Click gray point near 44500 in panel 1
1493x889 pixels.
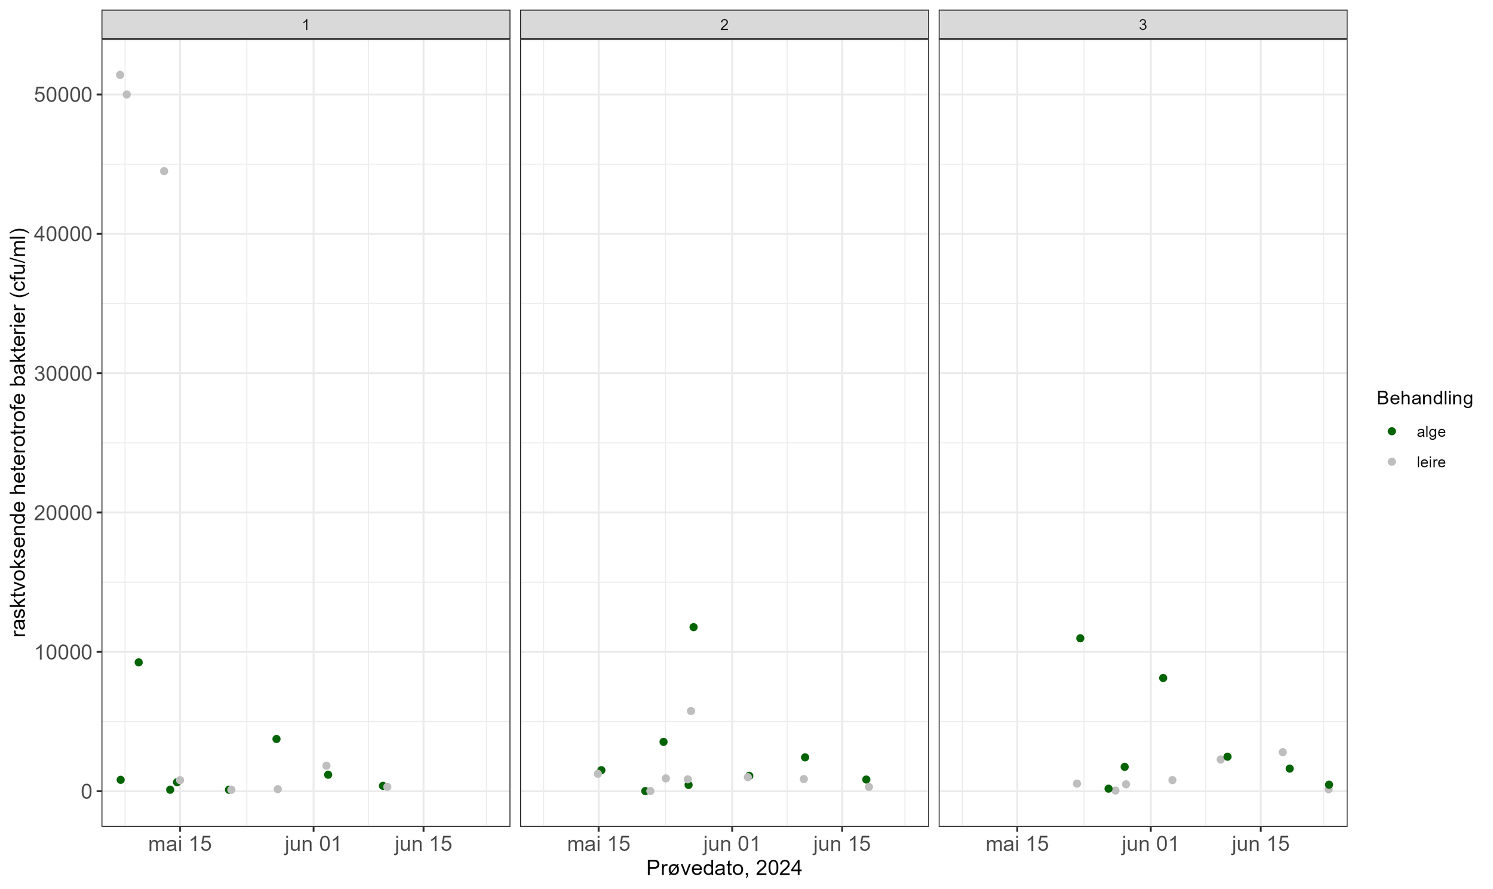(164, 171)
